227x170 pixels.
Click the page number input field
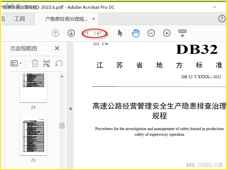click(87, 33)
